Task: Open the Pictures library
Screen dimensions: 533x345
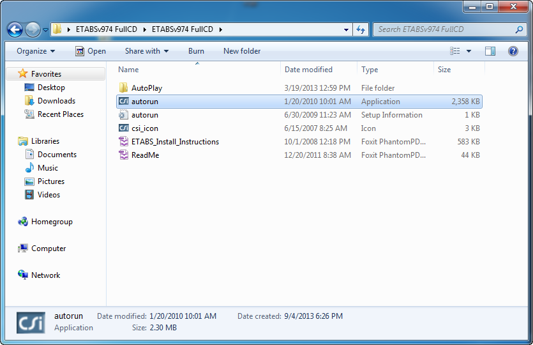Action: (51, 181)
